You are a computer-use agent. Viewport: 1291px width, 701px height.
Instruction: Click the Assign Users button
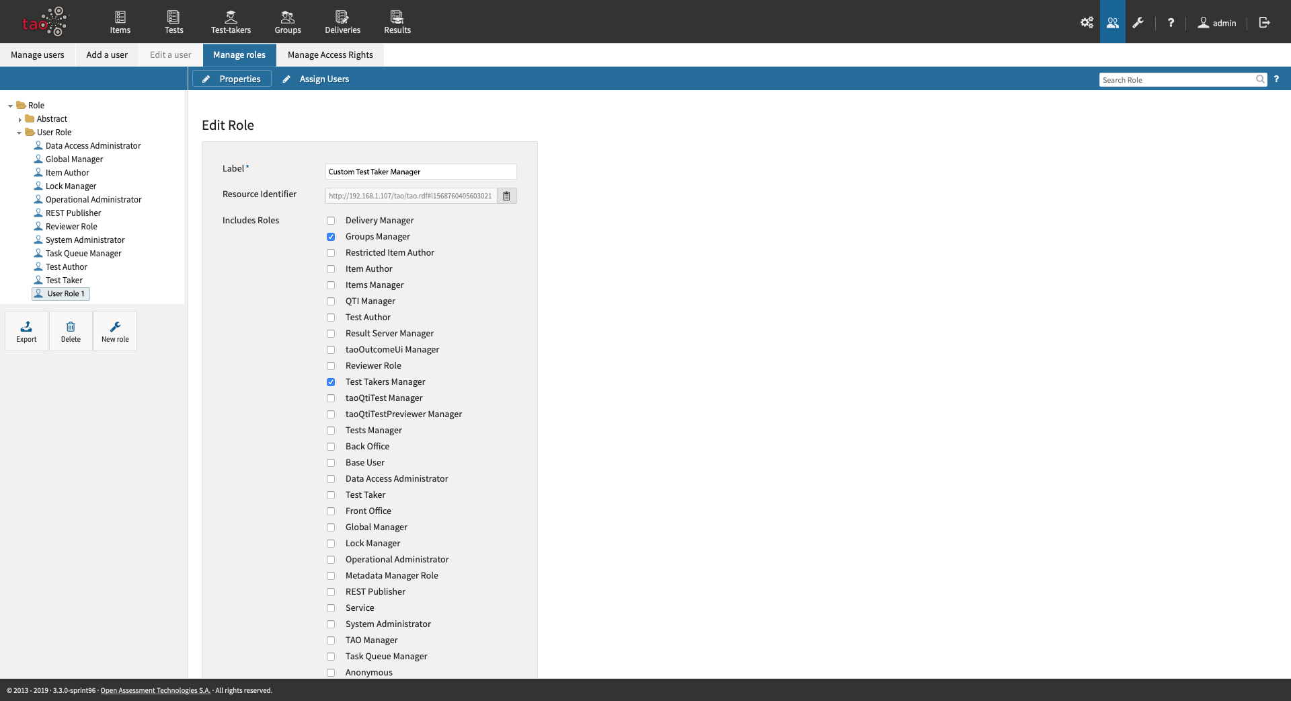(x=316, y=79)
